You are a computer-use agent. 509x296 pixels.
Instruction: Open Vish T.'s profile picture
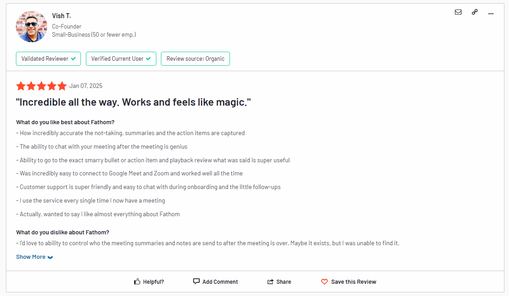(31, 27)
